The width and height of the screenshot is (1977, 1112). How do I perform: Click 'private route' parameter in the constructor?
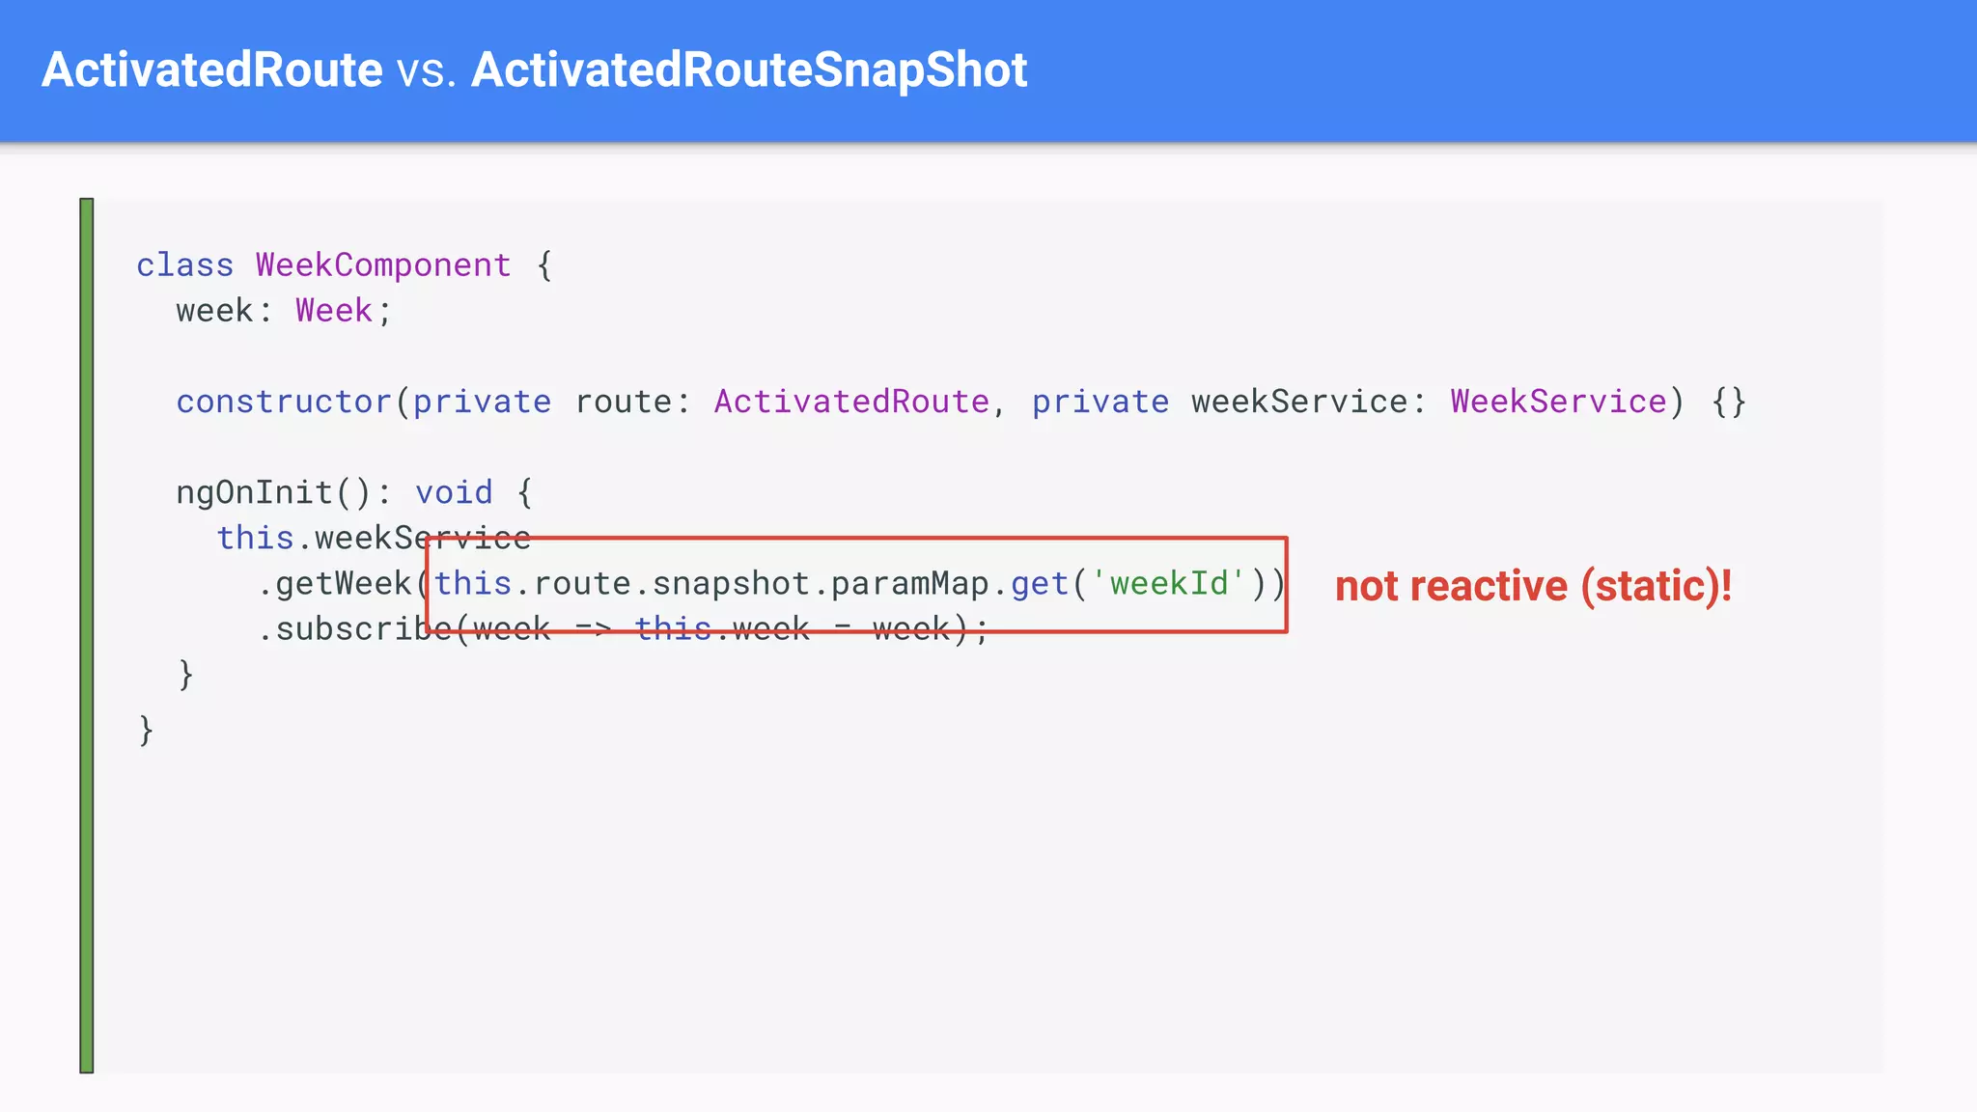pos(542,402)
